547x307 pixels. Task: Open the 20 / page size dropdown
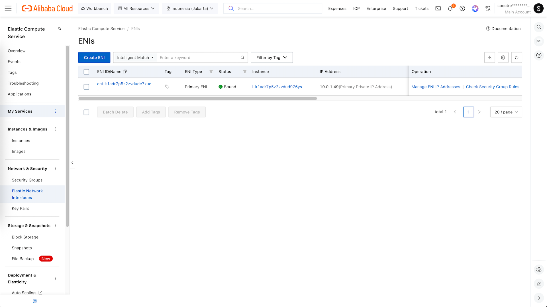point(506,112)
